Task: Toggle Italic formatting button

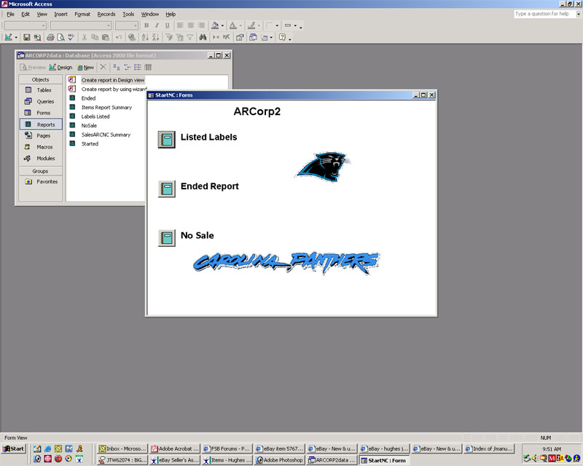Action: coord(157,25)
